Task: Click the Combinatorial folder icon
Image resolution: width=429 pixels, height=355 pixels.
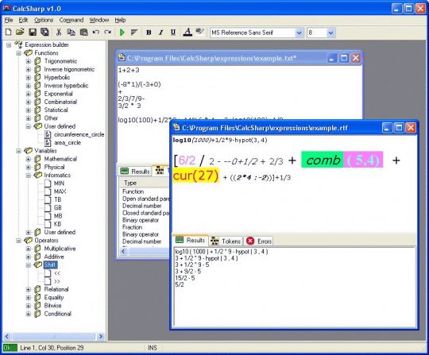Action: pos(38,102)
